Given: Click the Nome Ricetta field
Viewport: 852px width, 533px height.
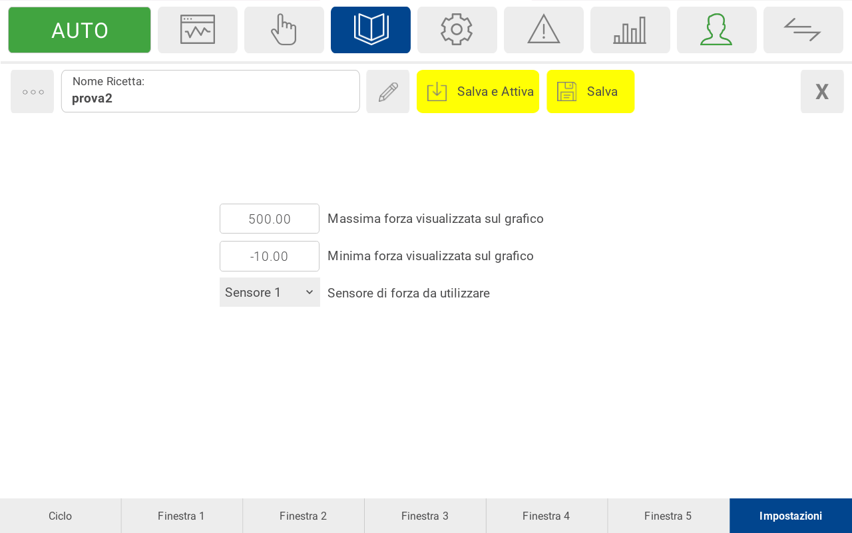Looking at the screenshot, I should point(210,92).
